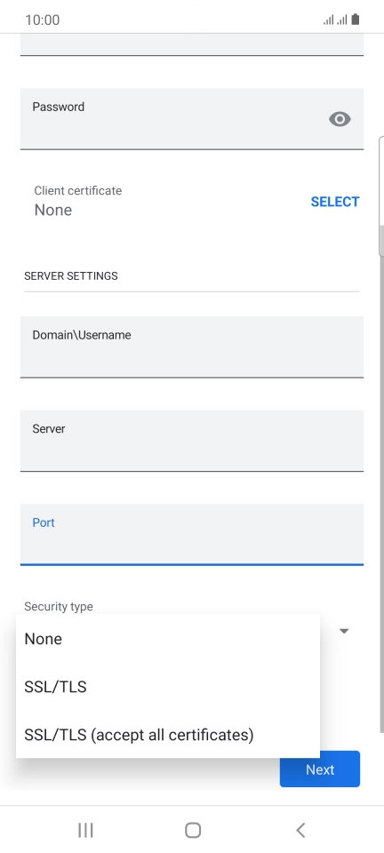Pick SSL/TLS (accept all certificates)

click(167, 735)
